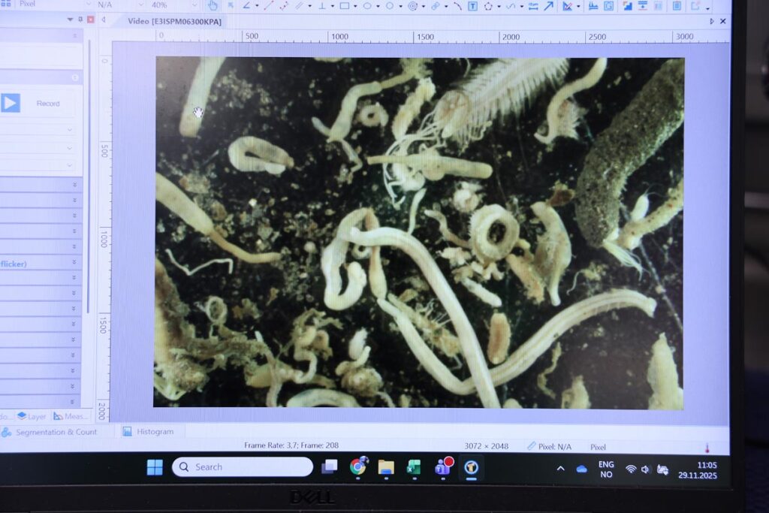
Task: Select the angle measurement tool
Action: pos(246,6)
